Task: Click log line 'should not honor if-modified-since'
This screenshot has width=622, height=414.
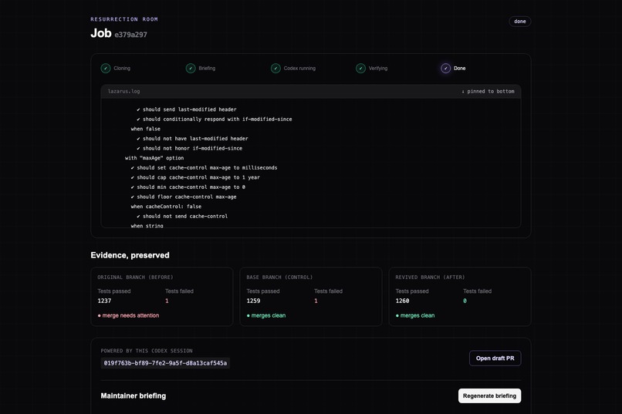Action: (189, 148)
